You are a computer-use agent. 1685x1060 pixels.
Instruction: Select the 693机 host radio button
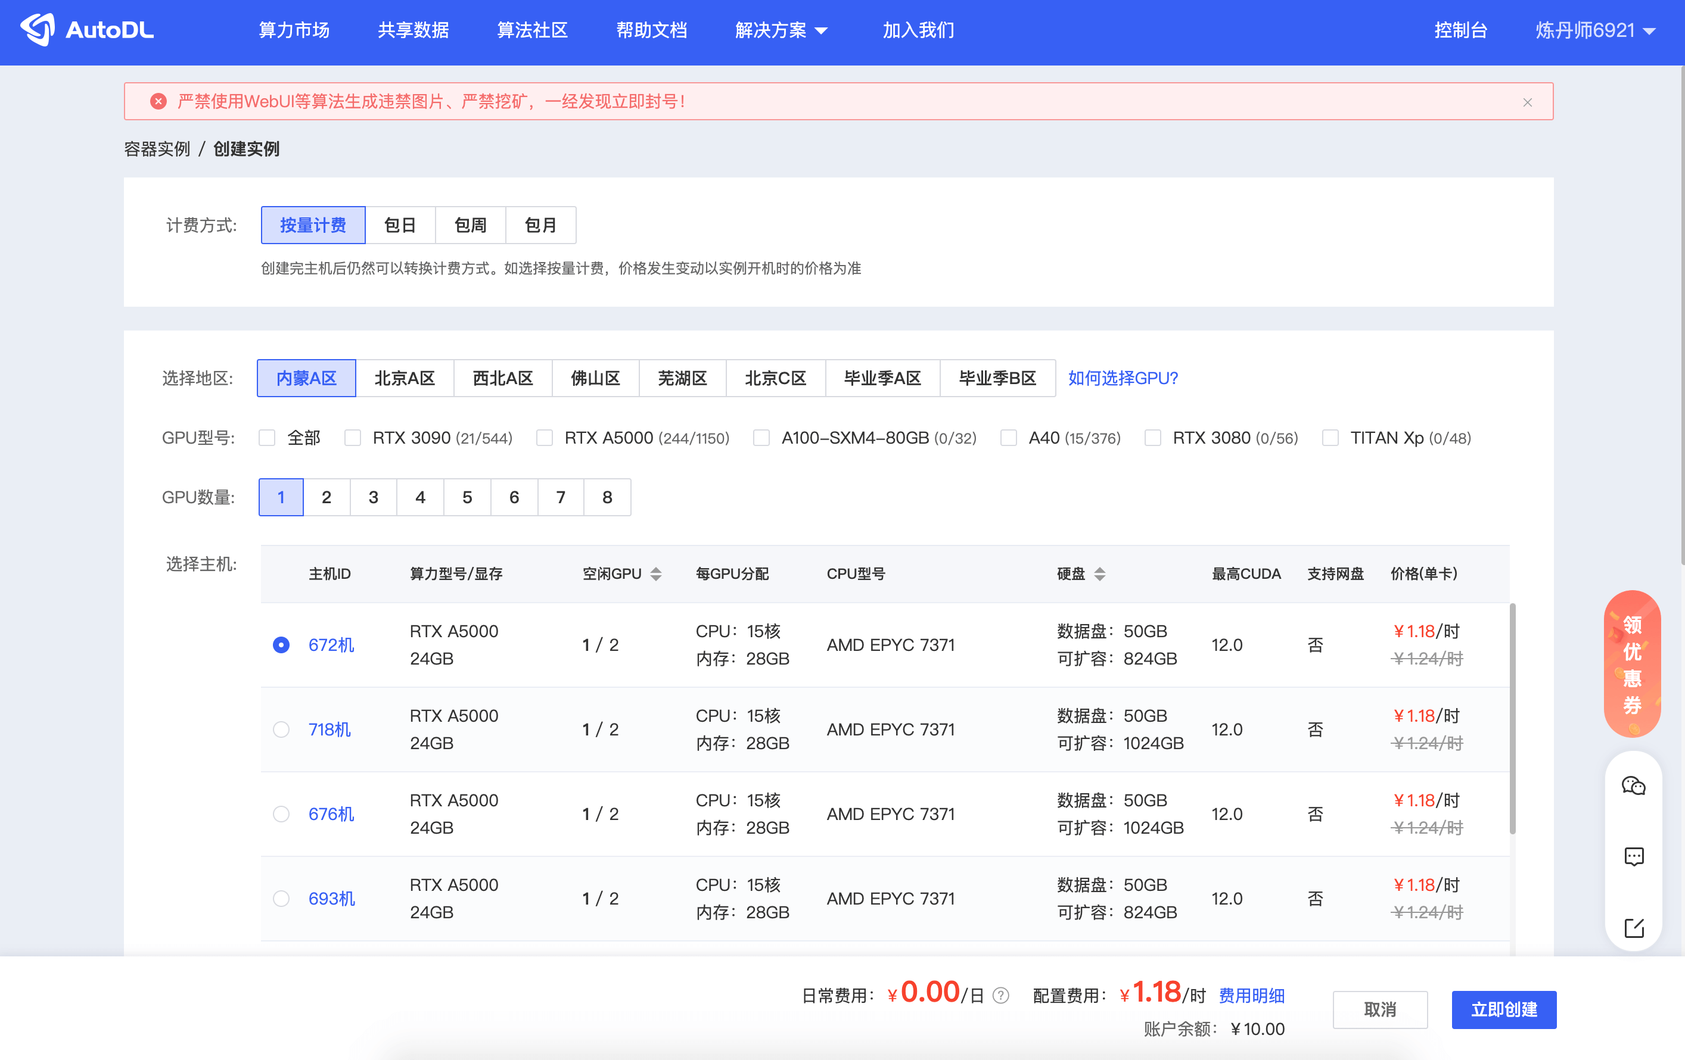pos(281,899)
